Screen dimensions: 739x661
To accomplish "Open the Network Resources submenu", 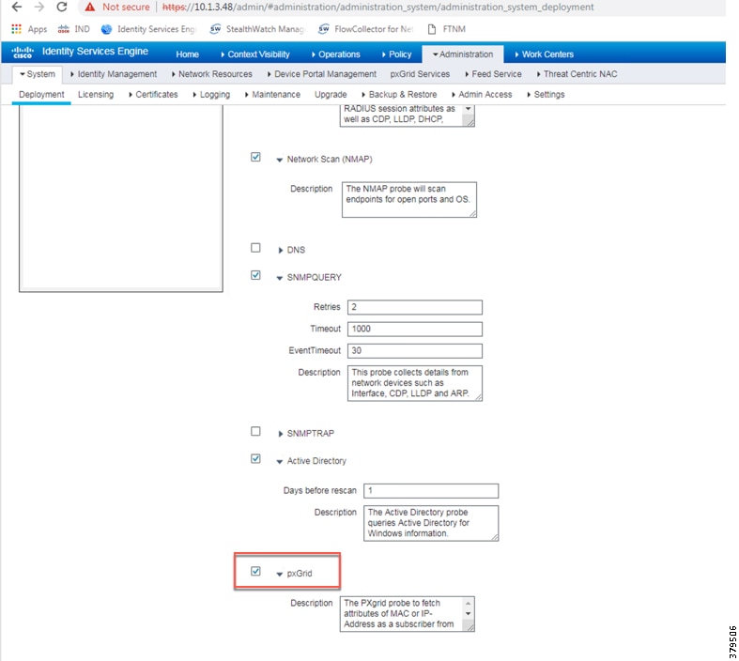I will tap(212, 74).
